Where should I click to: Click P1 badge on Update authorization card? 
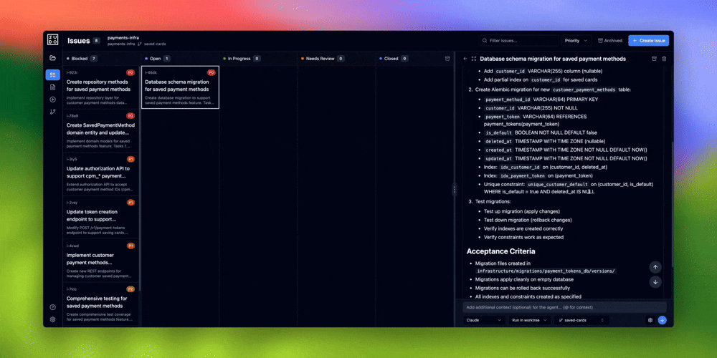pos(130,159)
